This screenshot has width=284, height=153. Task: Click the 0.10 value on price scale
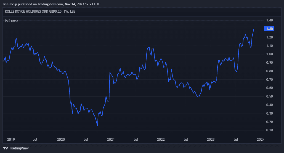[x=269, y=130]
